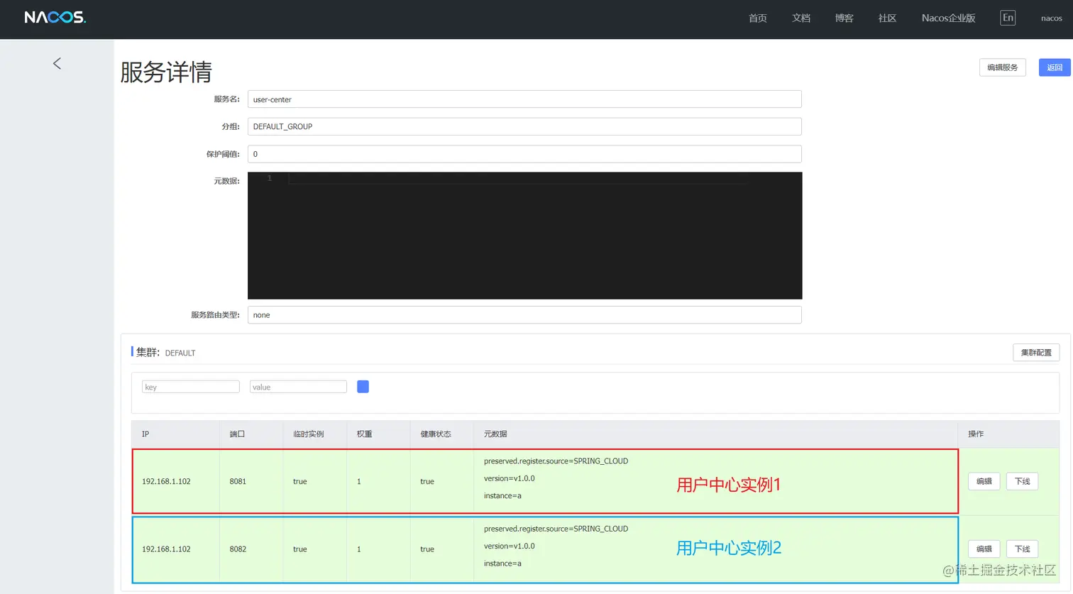Focus the metadata value filter field

(298, 387)
